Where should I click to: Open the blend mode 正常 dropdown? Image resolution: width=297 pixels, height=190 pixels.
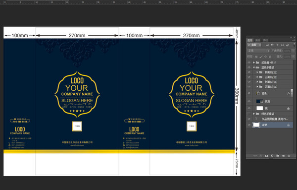(258, 51)
